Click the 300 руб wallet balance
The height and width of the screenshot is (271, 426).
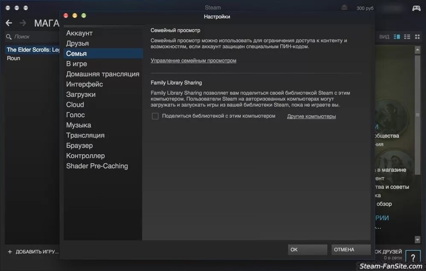[x=365, y=8]
